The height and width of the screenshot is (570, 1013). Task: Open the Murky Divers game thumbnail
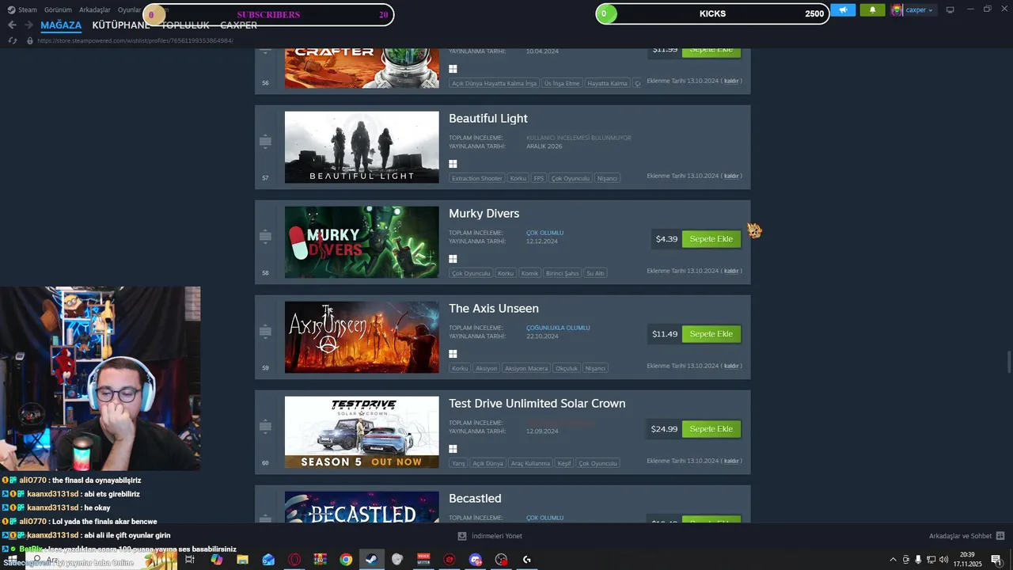[362, 242]
